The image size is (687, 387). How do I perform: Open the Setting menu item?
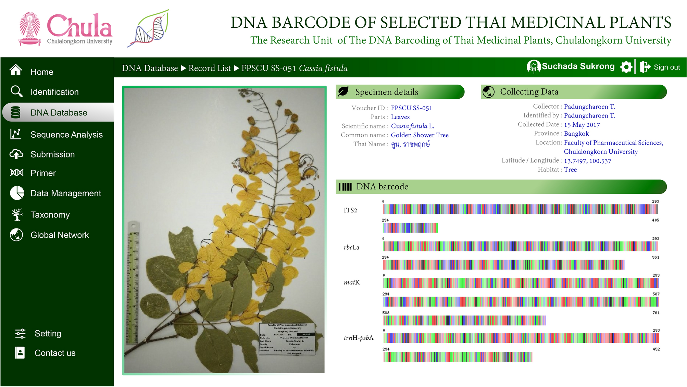(48, 334)
